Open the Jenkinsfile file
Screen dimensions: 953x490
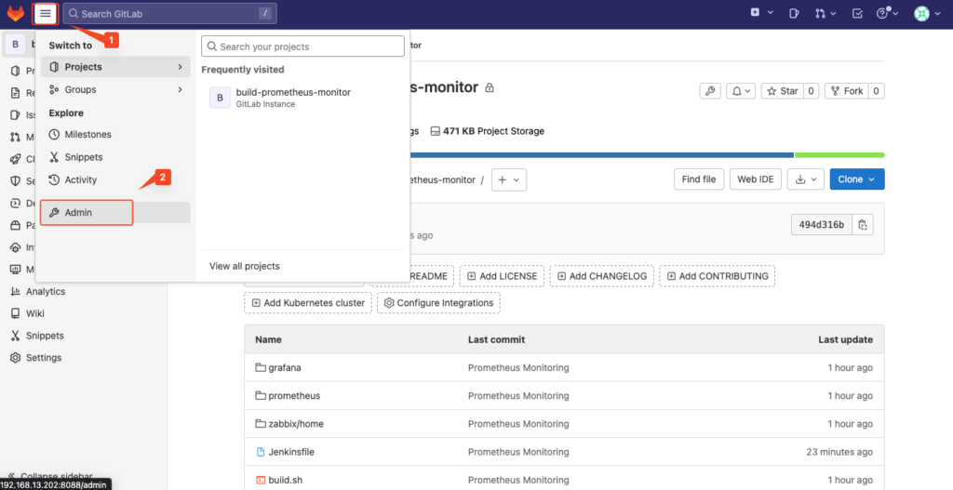(291, 452)
